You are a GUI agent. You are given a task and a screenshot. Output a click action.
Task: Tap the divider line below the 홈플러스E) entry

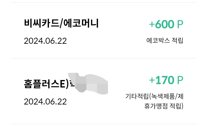[104, 124]
